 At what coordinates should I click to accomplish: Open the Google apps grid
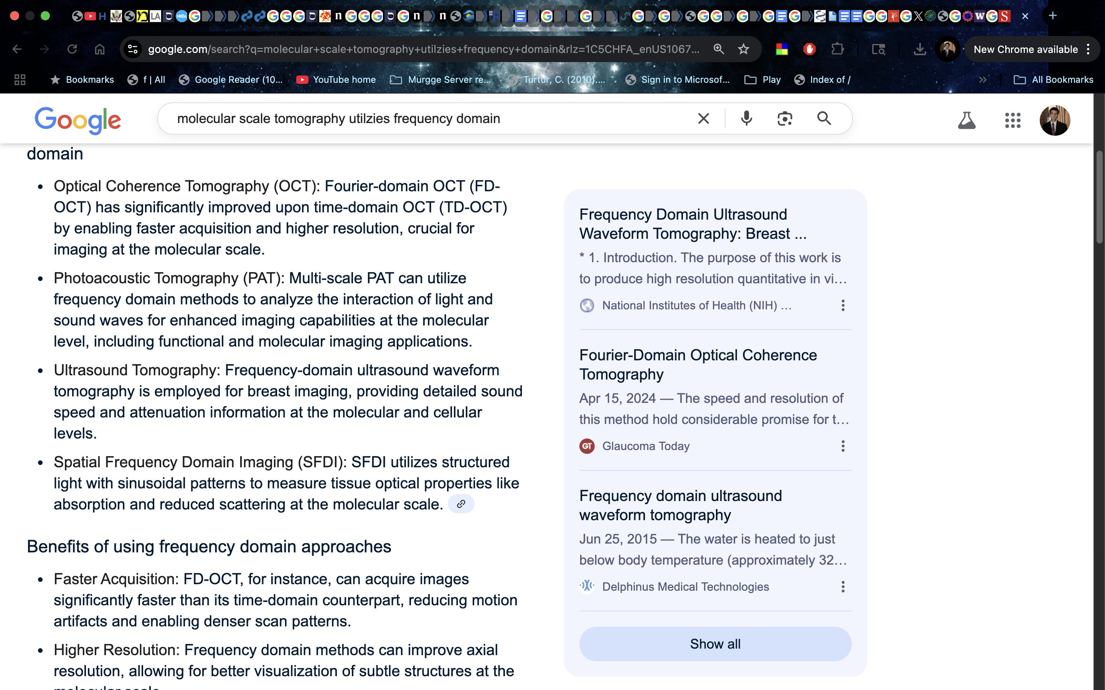click(x=1012, y=120)
